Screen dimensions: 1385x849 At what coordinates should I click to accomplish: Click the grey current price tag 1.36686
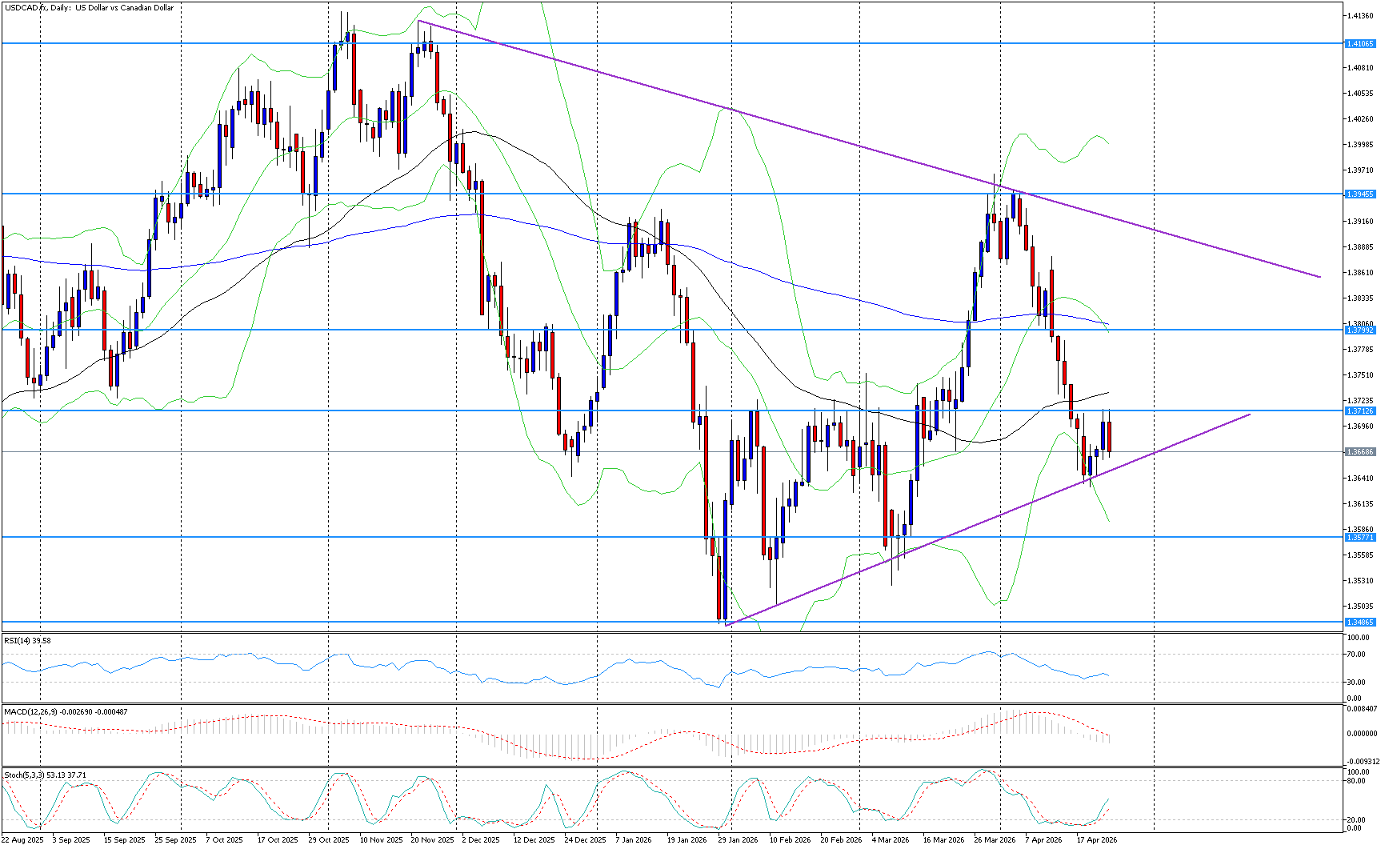click(x=1359, y=452)
